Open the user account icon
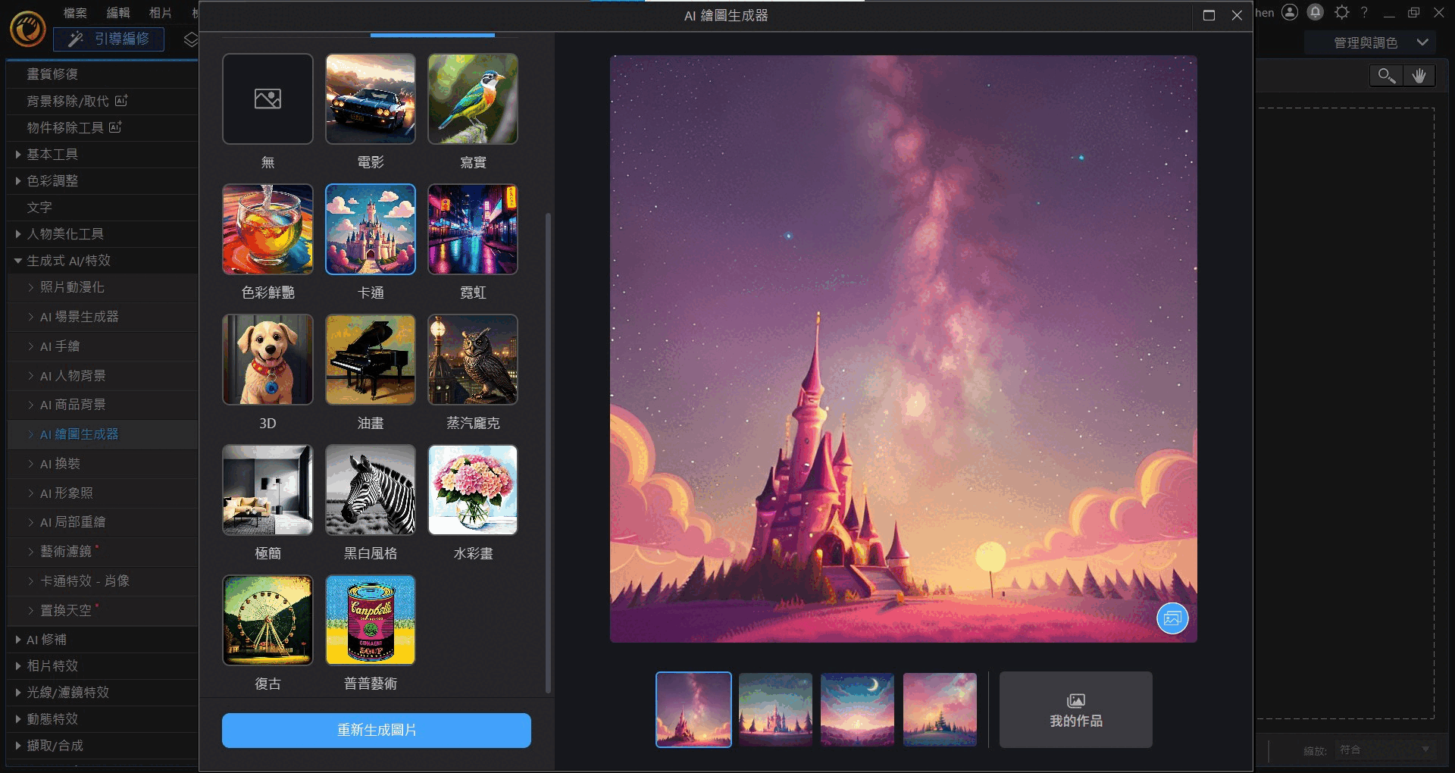Screen dimensions: 1455x773 (x=1290, y=12)
